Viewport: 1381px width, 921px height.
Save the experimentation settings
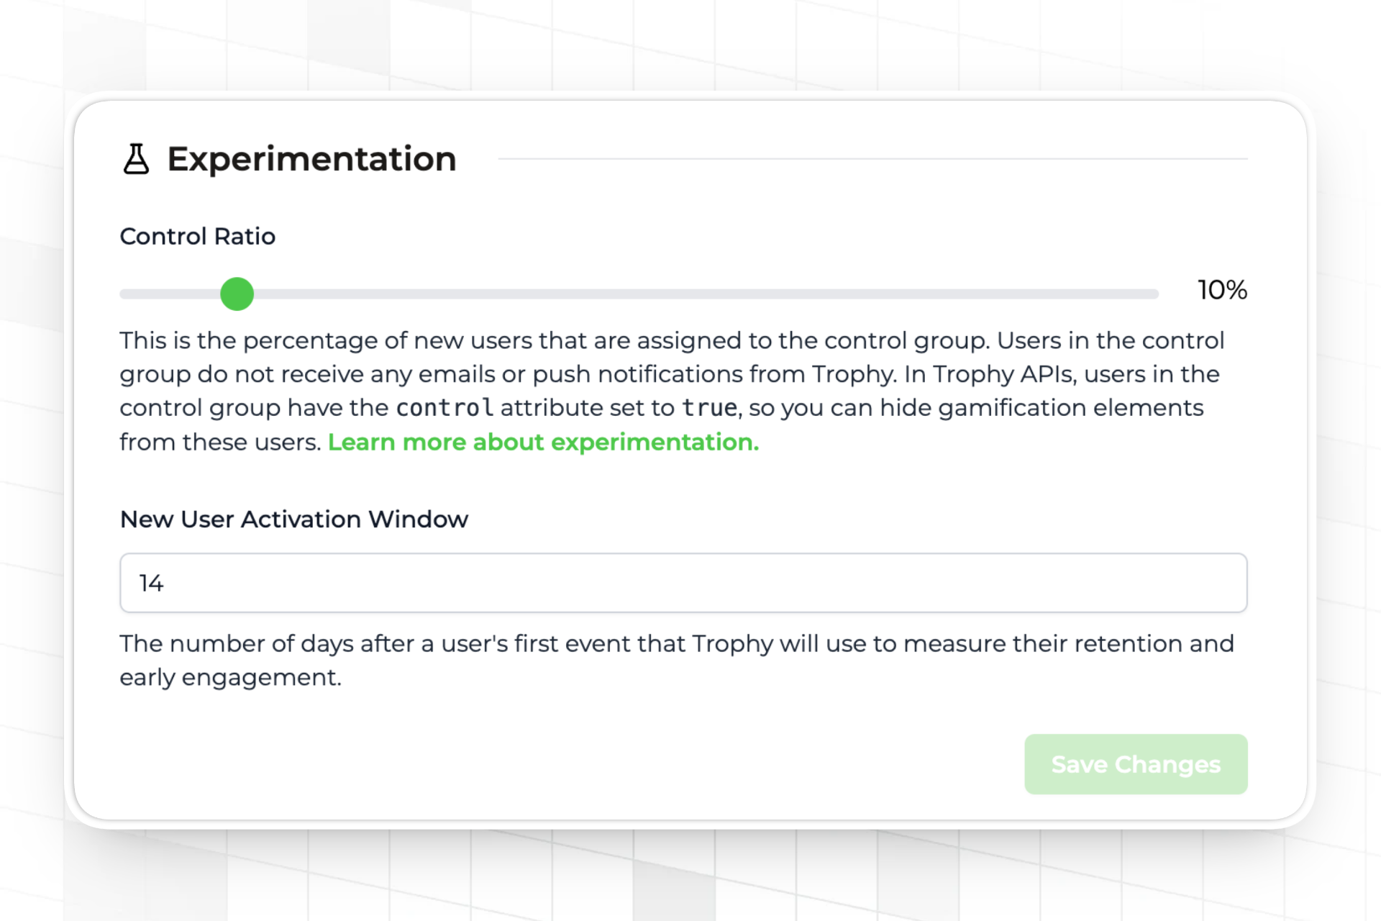tap(1135, 764)
